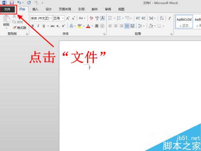Click the Grow Font (larger A) icon
Screen dimensions: 201x151
click(x=68, y=18)
